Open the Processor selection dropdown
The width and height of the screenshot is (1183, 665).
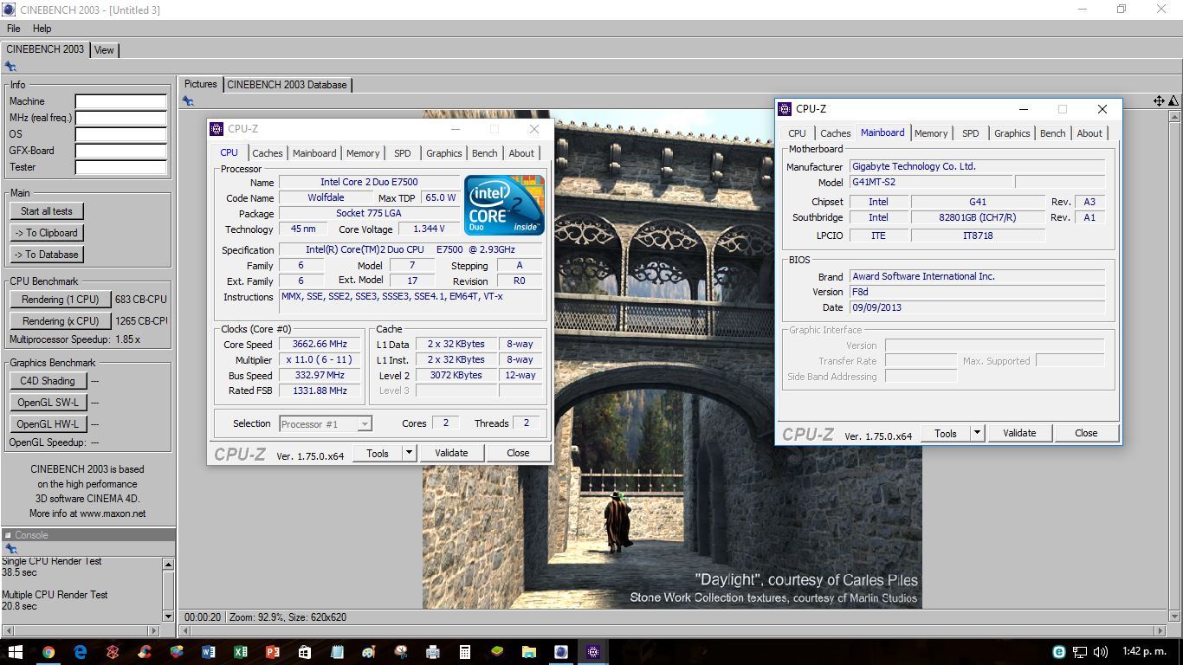point(365,424)
